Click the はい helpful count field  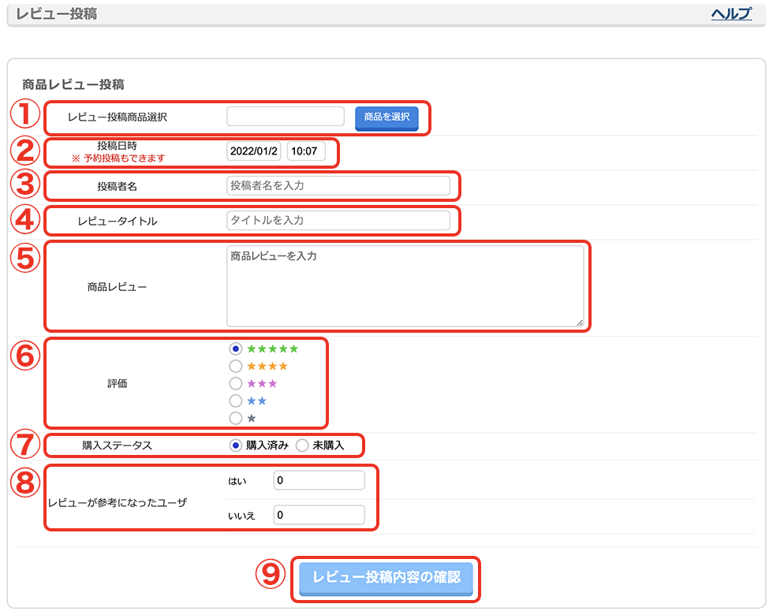(319, 480)
